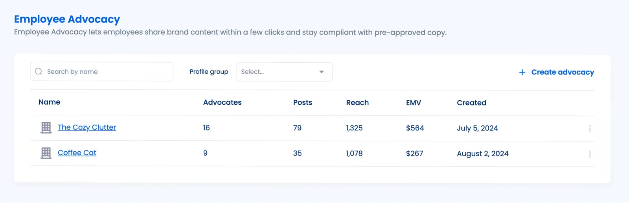
Task: Select the Reach column header
Action: click(357, 103)
